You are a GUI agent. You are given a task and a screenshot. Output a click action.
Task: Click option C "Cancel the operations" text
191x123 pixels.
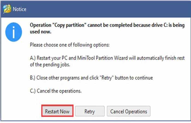point(56,91)
